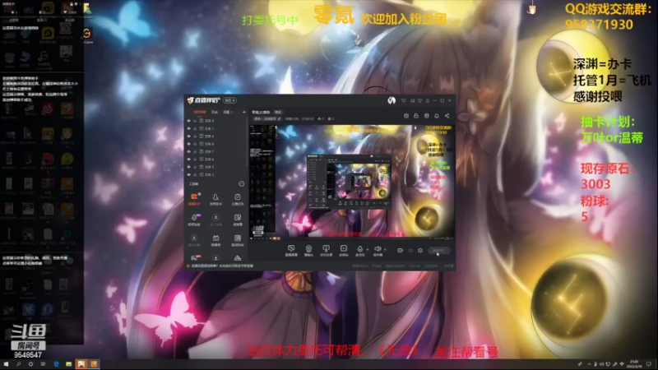
Task: Open the taskbar clock and date
Action: [633, 363]
